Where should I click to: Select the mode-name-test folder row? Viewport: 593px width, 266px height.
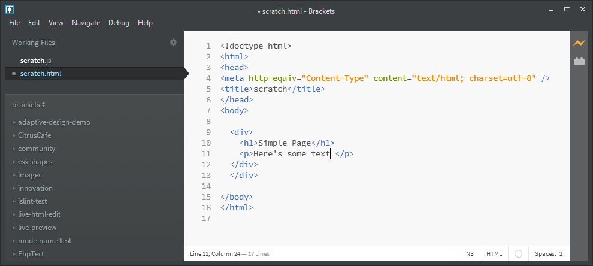point(94,241)
